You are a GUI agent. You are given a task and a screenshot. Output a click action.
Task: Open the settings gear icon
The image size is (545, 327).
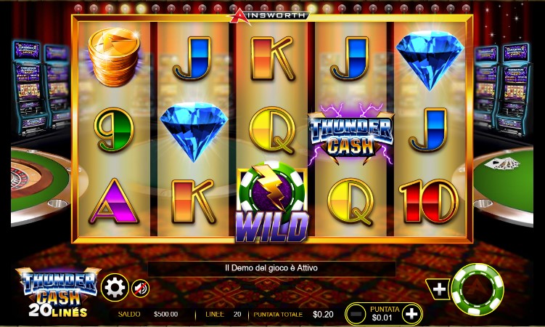(x=115, y=288)
